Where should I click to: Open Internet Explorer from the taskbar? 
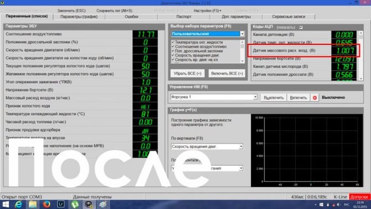click(x=18, y=204)
